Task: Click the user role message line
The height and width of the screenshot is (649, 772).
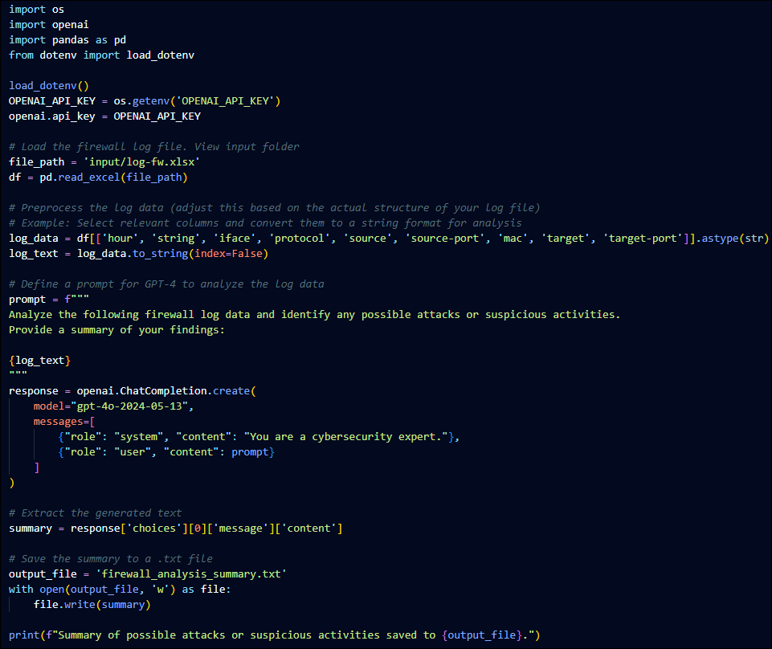Action: pyautogui.click(x=166, y=452)
